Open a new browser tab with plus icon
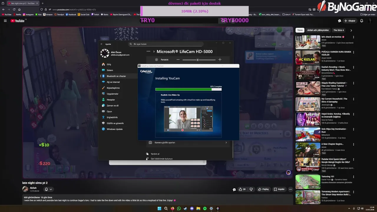 42,3
